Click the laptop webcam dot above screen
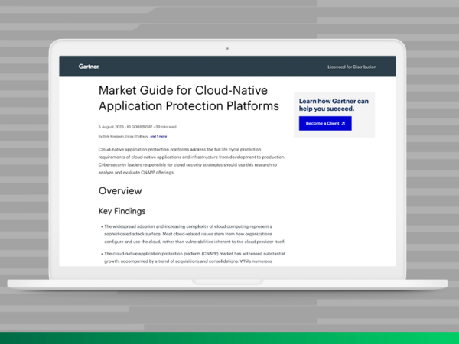The image size is (459, 344). (x=227, y=48)
